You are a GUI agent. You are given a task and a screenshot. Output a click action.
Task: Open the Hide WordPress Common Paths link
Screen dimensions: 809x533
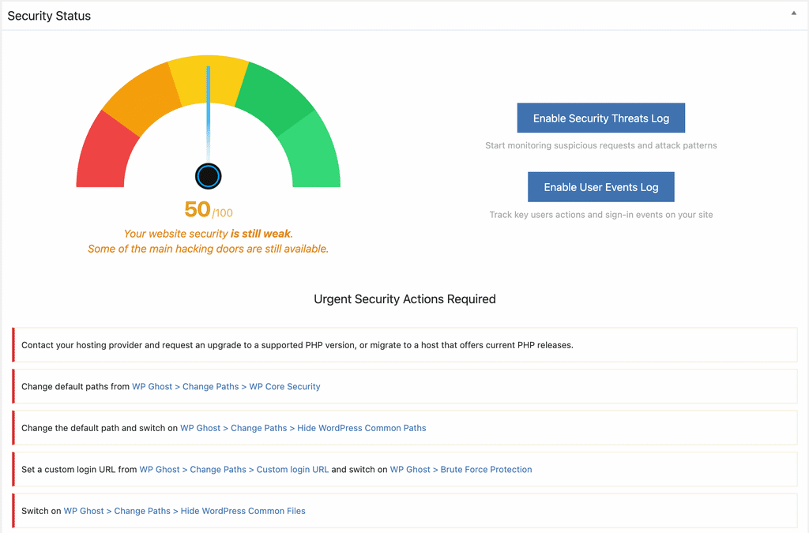click(362, 427)
